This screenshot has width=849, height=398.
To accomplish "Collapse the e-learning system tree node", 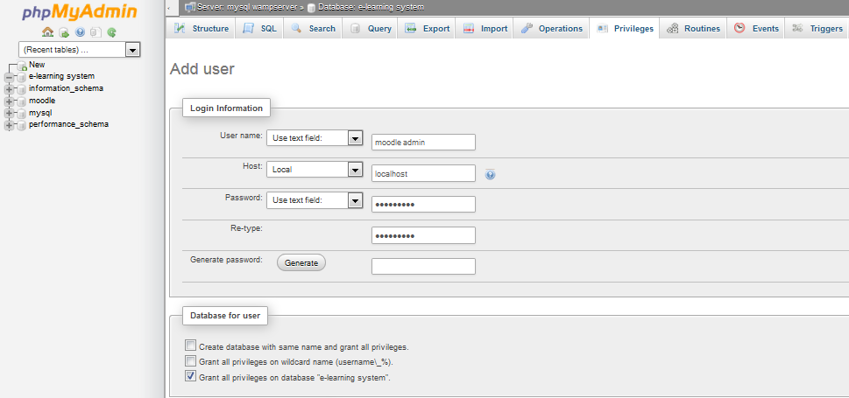I will pos(9,77).
